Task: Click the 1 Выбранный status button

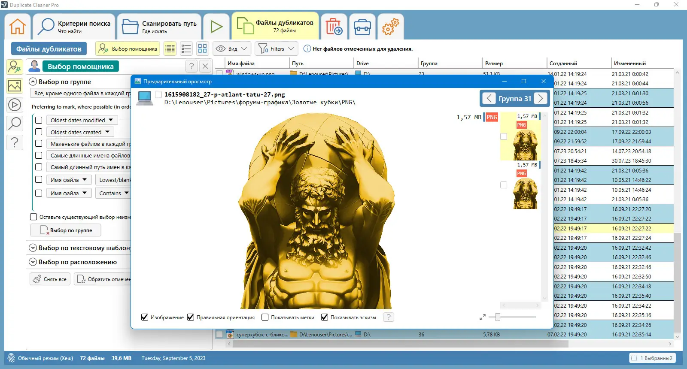Action: pyautogui.click(x=653, y=358)
